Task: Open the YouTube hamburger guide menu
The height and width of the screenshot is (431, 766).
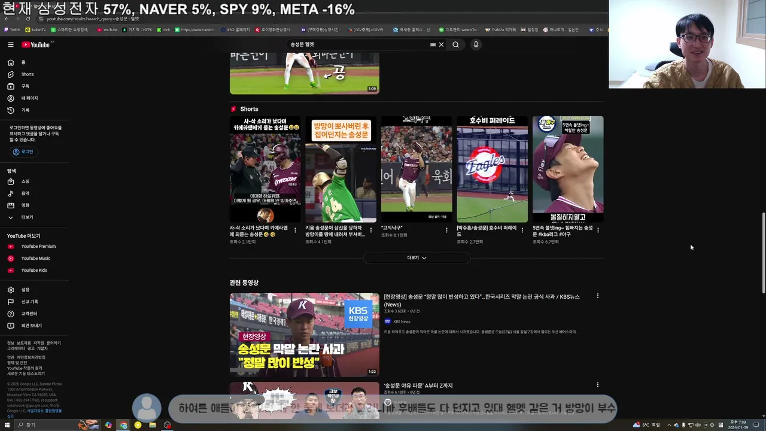Action: tap(11, 44)
